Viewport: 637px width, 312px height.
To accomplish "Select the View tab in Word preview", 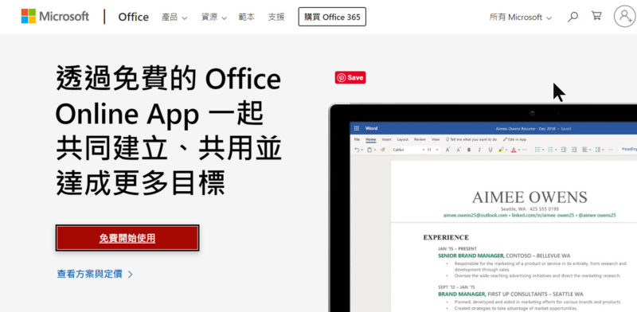I will click(x=436, y=139).
